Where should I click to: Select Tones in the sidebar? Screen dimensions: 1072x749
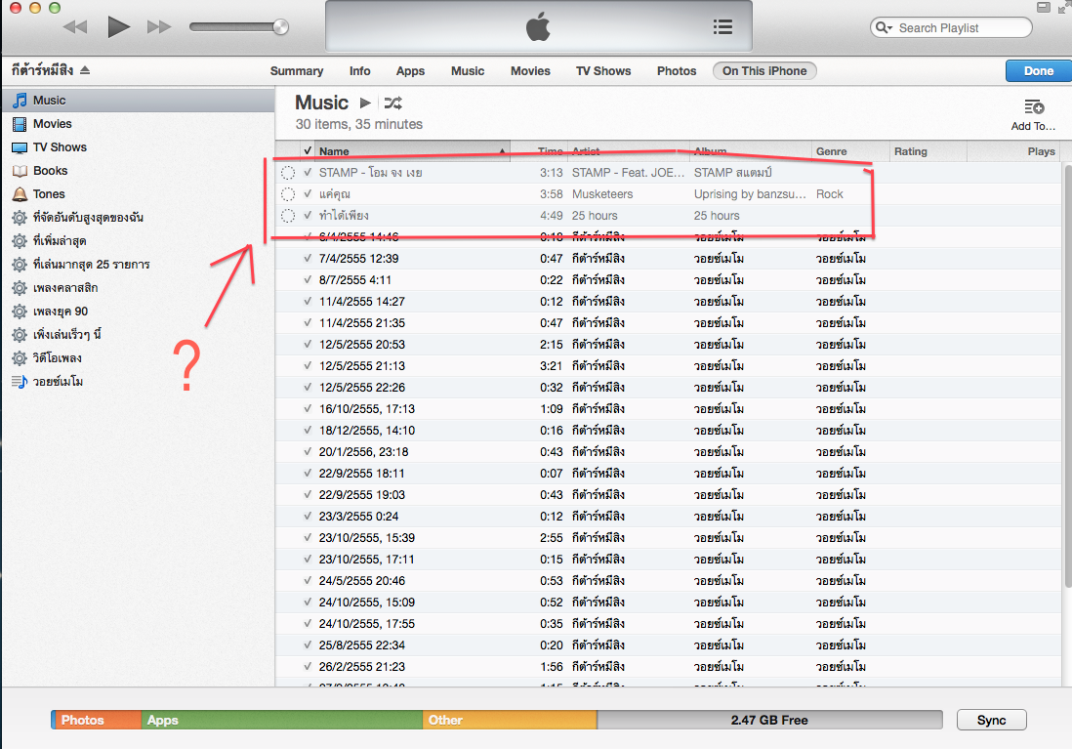[x=138, y=194]
